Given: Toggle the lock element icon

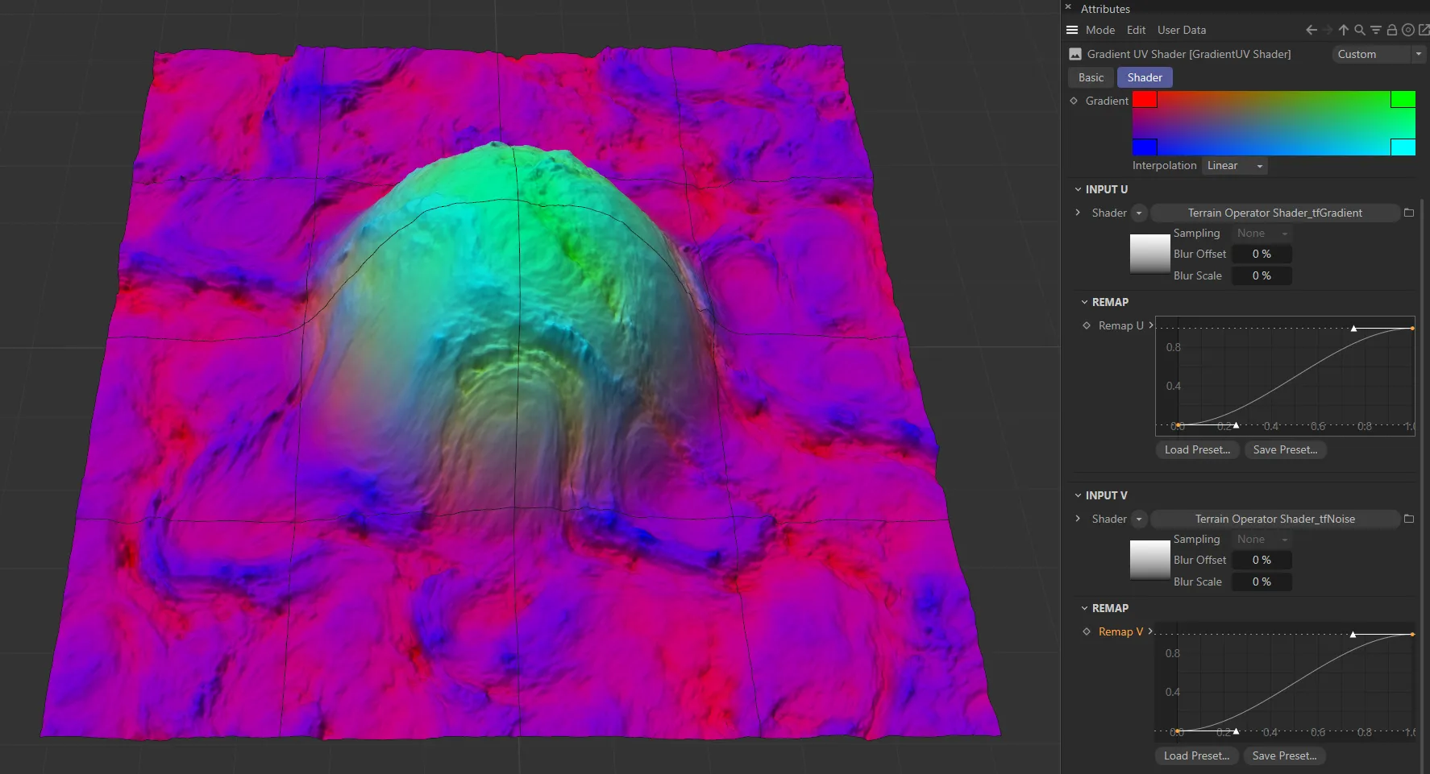Looking at the screenshot, I should 1391,30.
